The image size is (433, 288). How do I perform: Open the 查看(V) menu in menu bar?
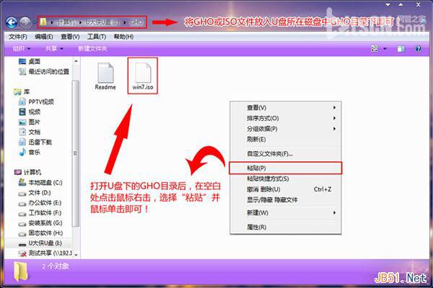coord(70,37)
